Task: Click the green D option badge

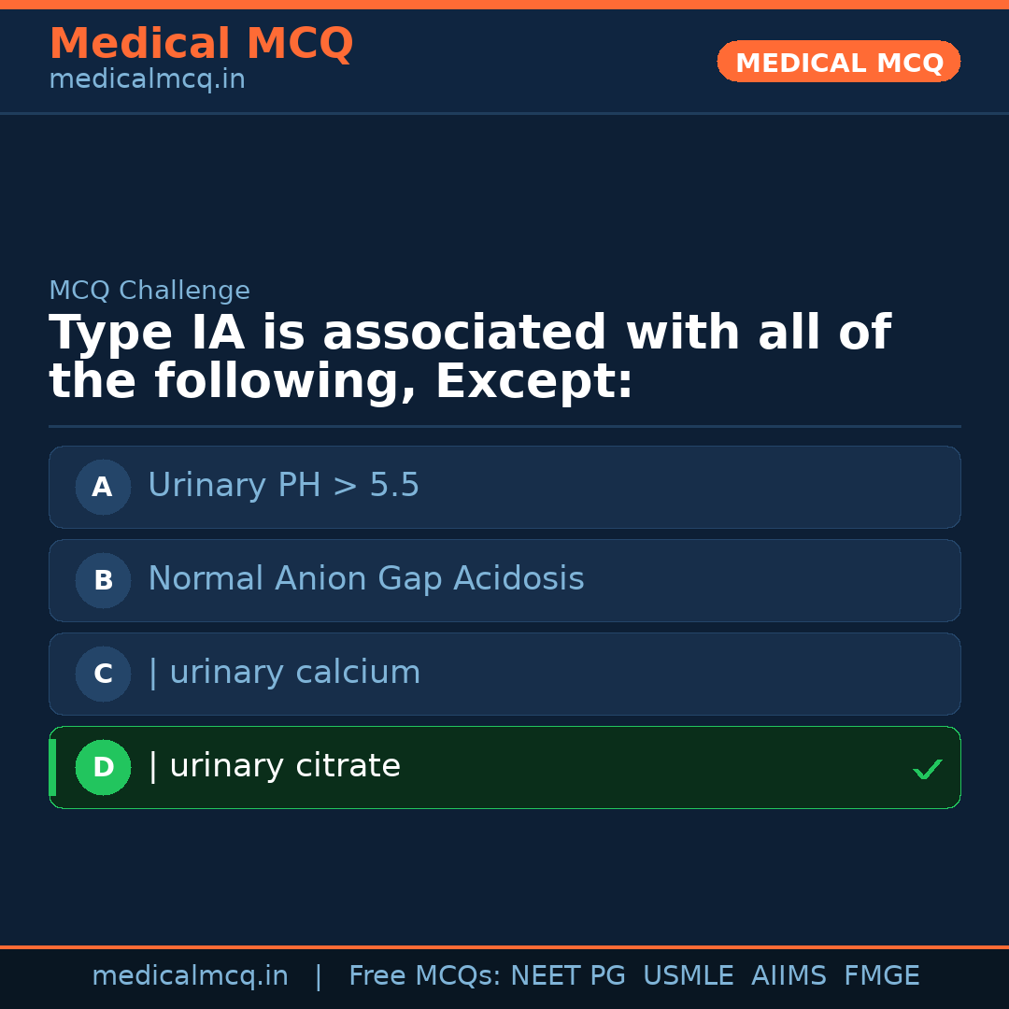Action: 103,767
